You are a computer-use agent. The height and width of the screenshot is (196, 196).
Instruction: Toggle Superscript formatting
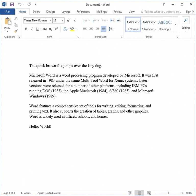point(56,29)
